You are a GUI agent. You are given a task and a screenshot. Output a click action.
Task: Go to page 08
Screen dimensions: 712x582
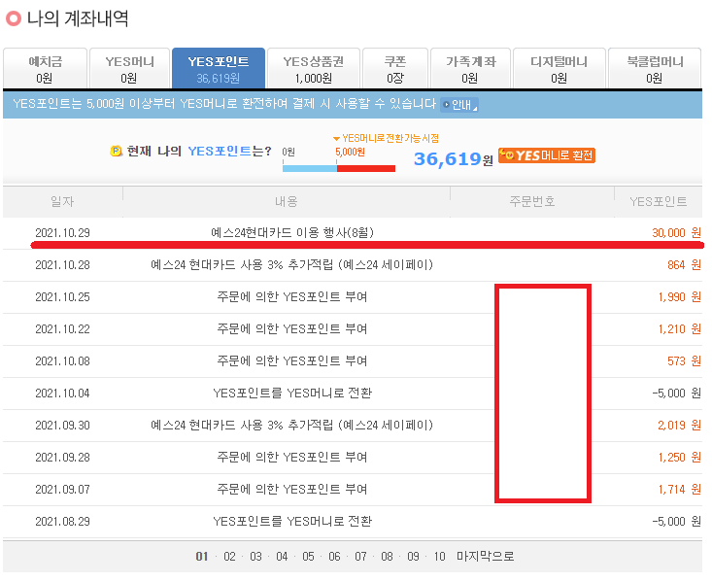[387, 557]
